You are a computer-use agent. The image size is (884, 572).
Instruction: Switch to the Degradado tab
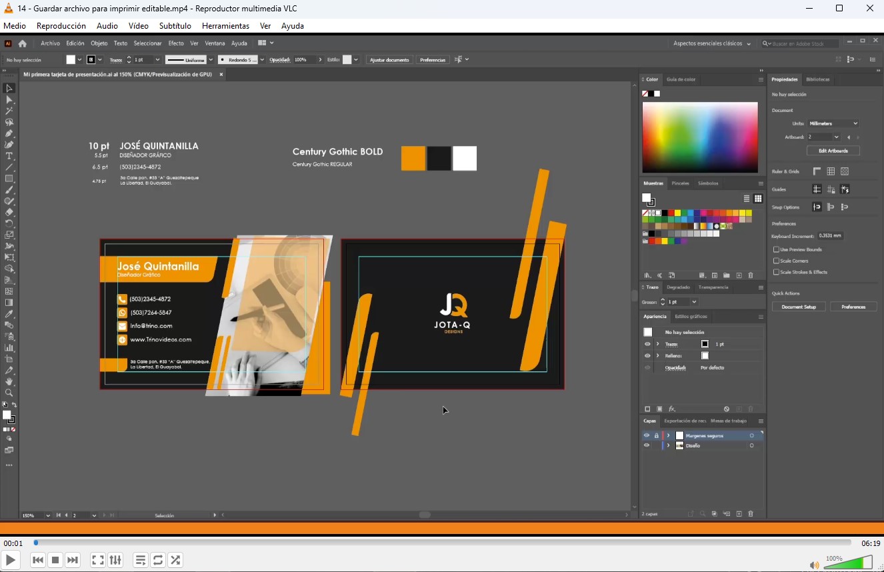(x=678, y=287)
